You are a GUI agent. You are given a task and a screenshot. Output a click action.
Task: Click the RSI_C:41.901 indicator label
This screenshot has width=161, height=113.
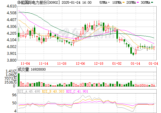(x=77, y=91)
